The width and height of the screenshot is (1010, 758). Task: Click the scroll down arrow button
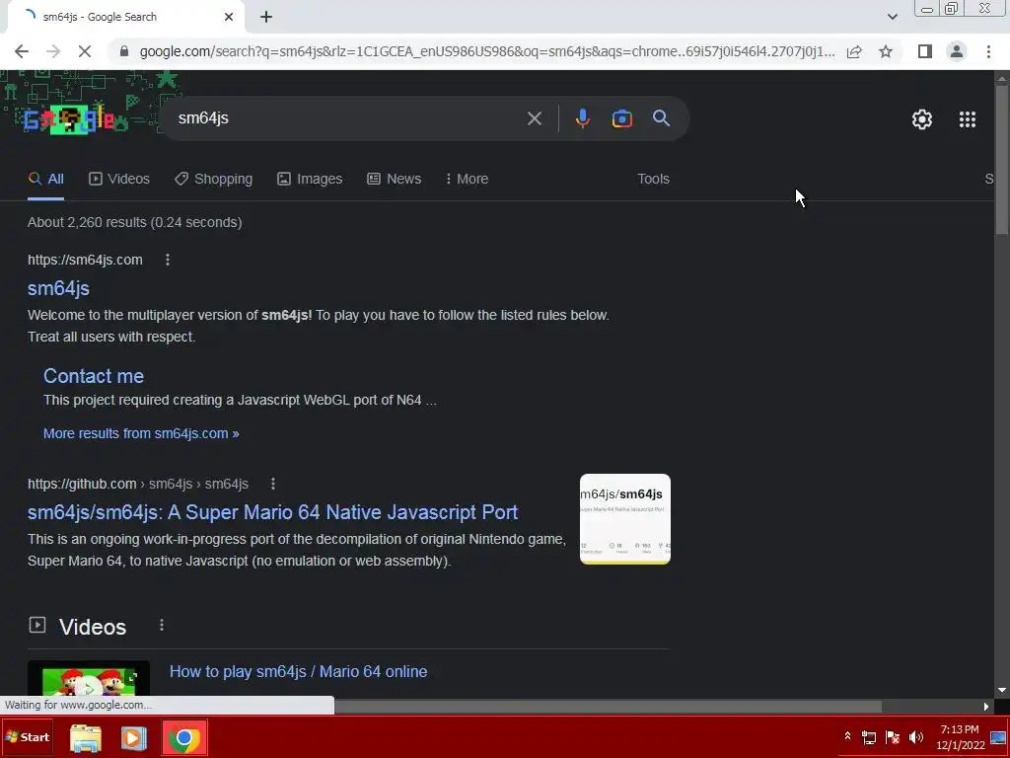(x=1002, y=690)
